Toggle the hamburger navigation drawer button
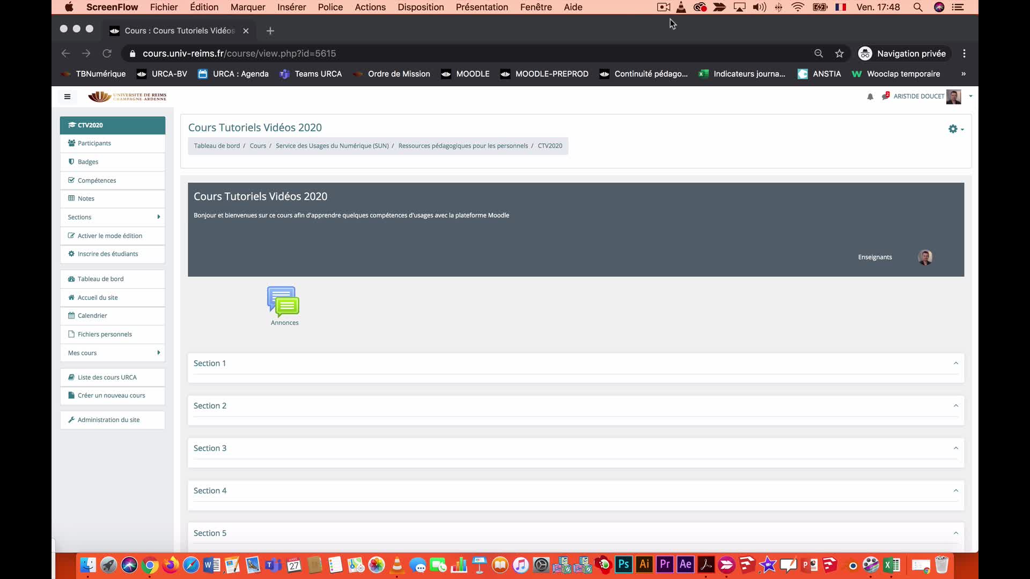Screen dimensions: 1030x579 pyautogui.click(x=67, y=96)
